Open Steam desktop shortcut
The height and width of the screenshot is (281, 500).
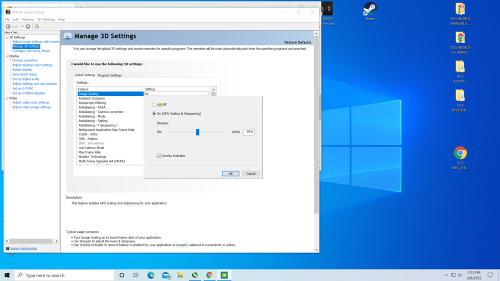(370, 11)
